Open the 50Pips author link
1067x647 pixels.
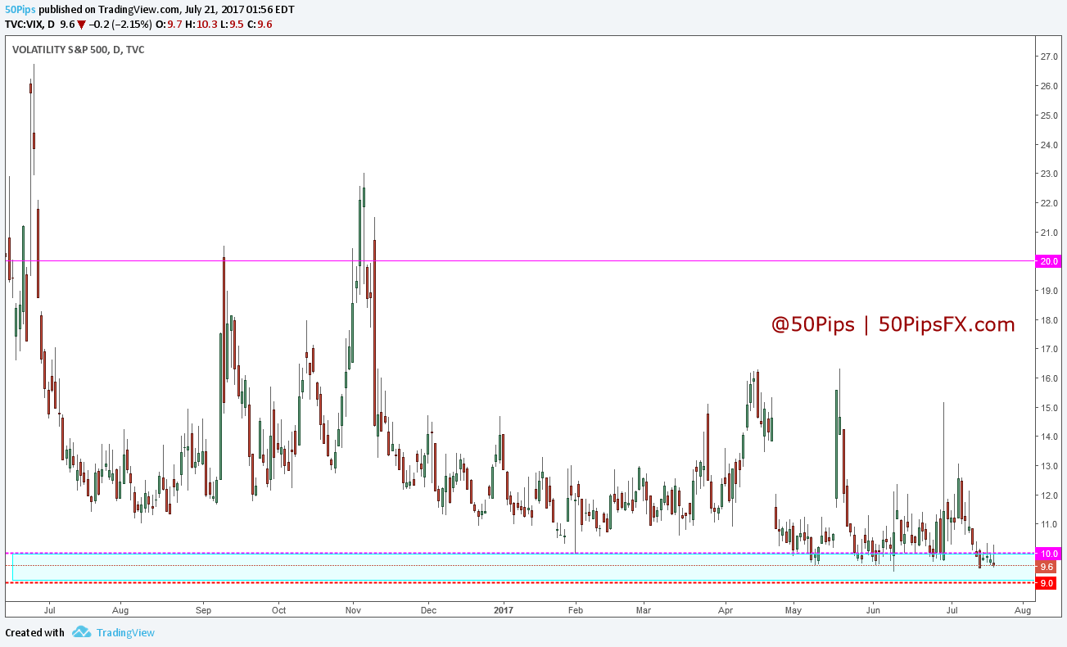20,9
